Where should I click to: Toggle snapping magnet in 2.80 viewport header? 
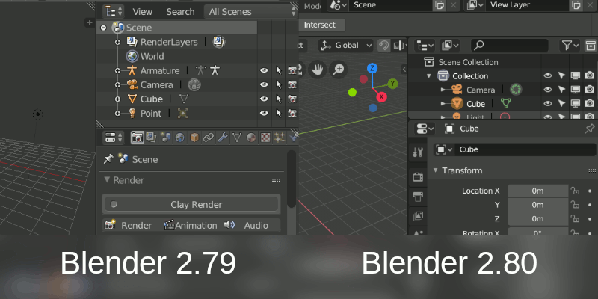coord(383,46)
